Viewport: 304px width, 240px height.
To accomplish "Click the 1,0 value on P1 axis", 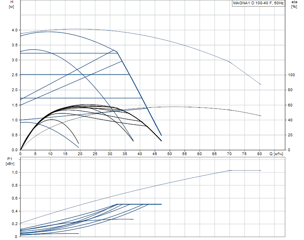I will click(x=15, y=172).
